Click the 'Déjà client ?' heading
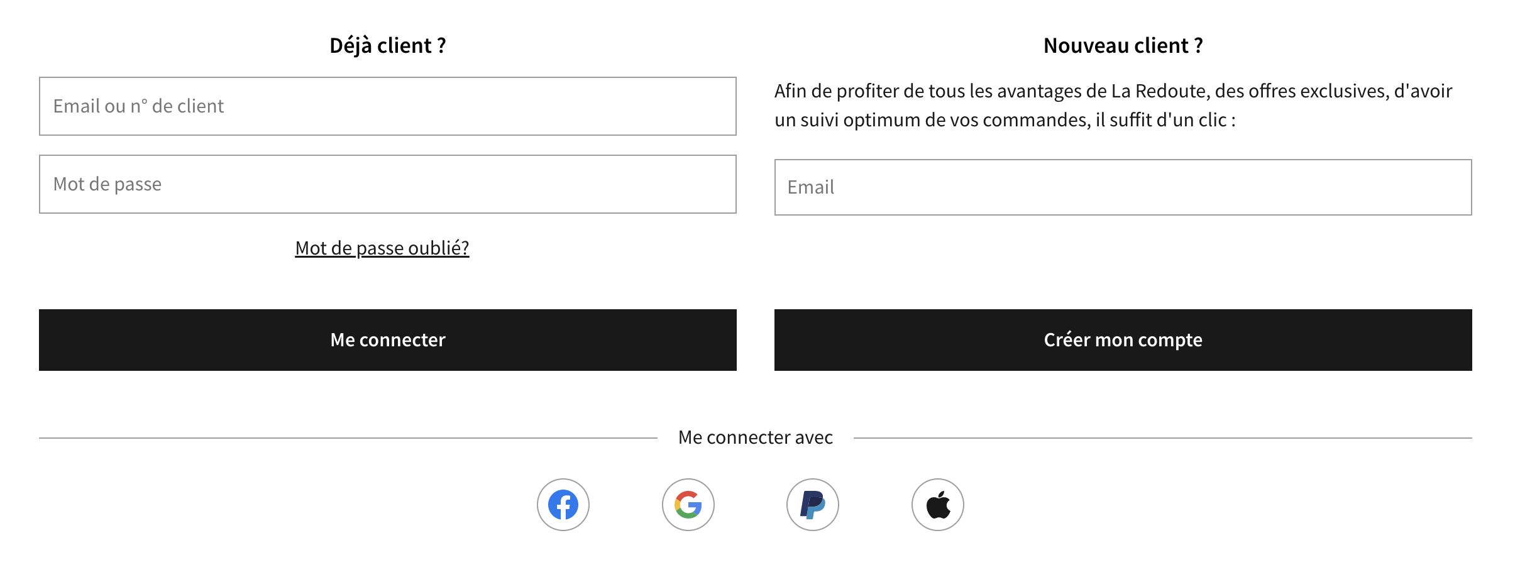Image resolution: width=1520 pixels, height=582 pixels. point(388,45)
